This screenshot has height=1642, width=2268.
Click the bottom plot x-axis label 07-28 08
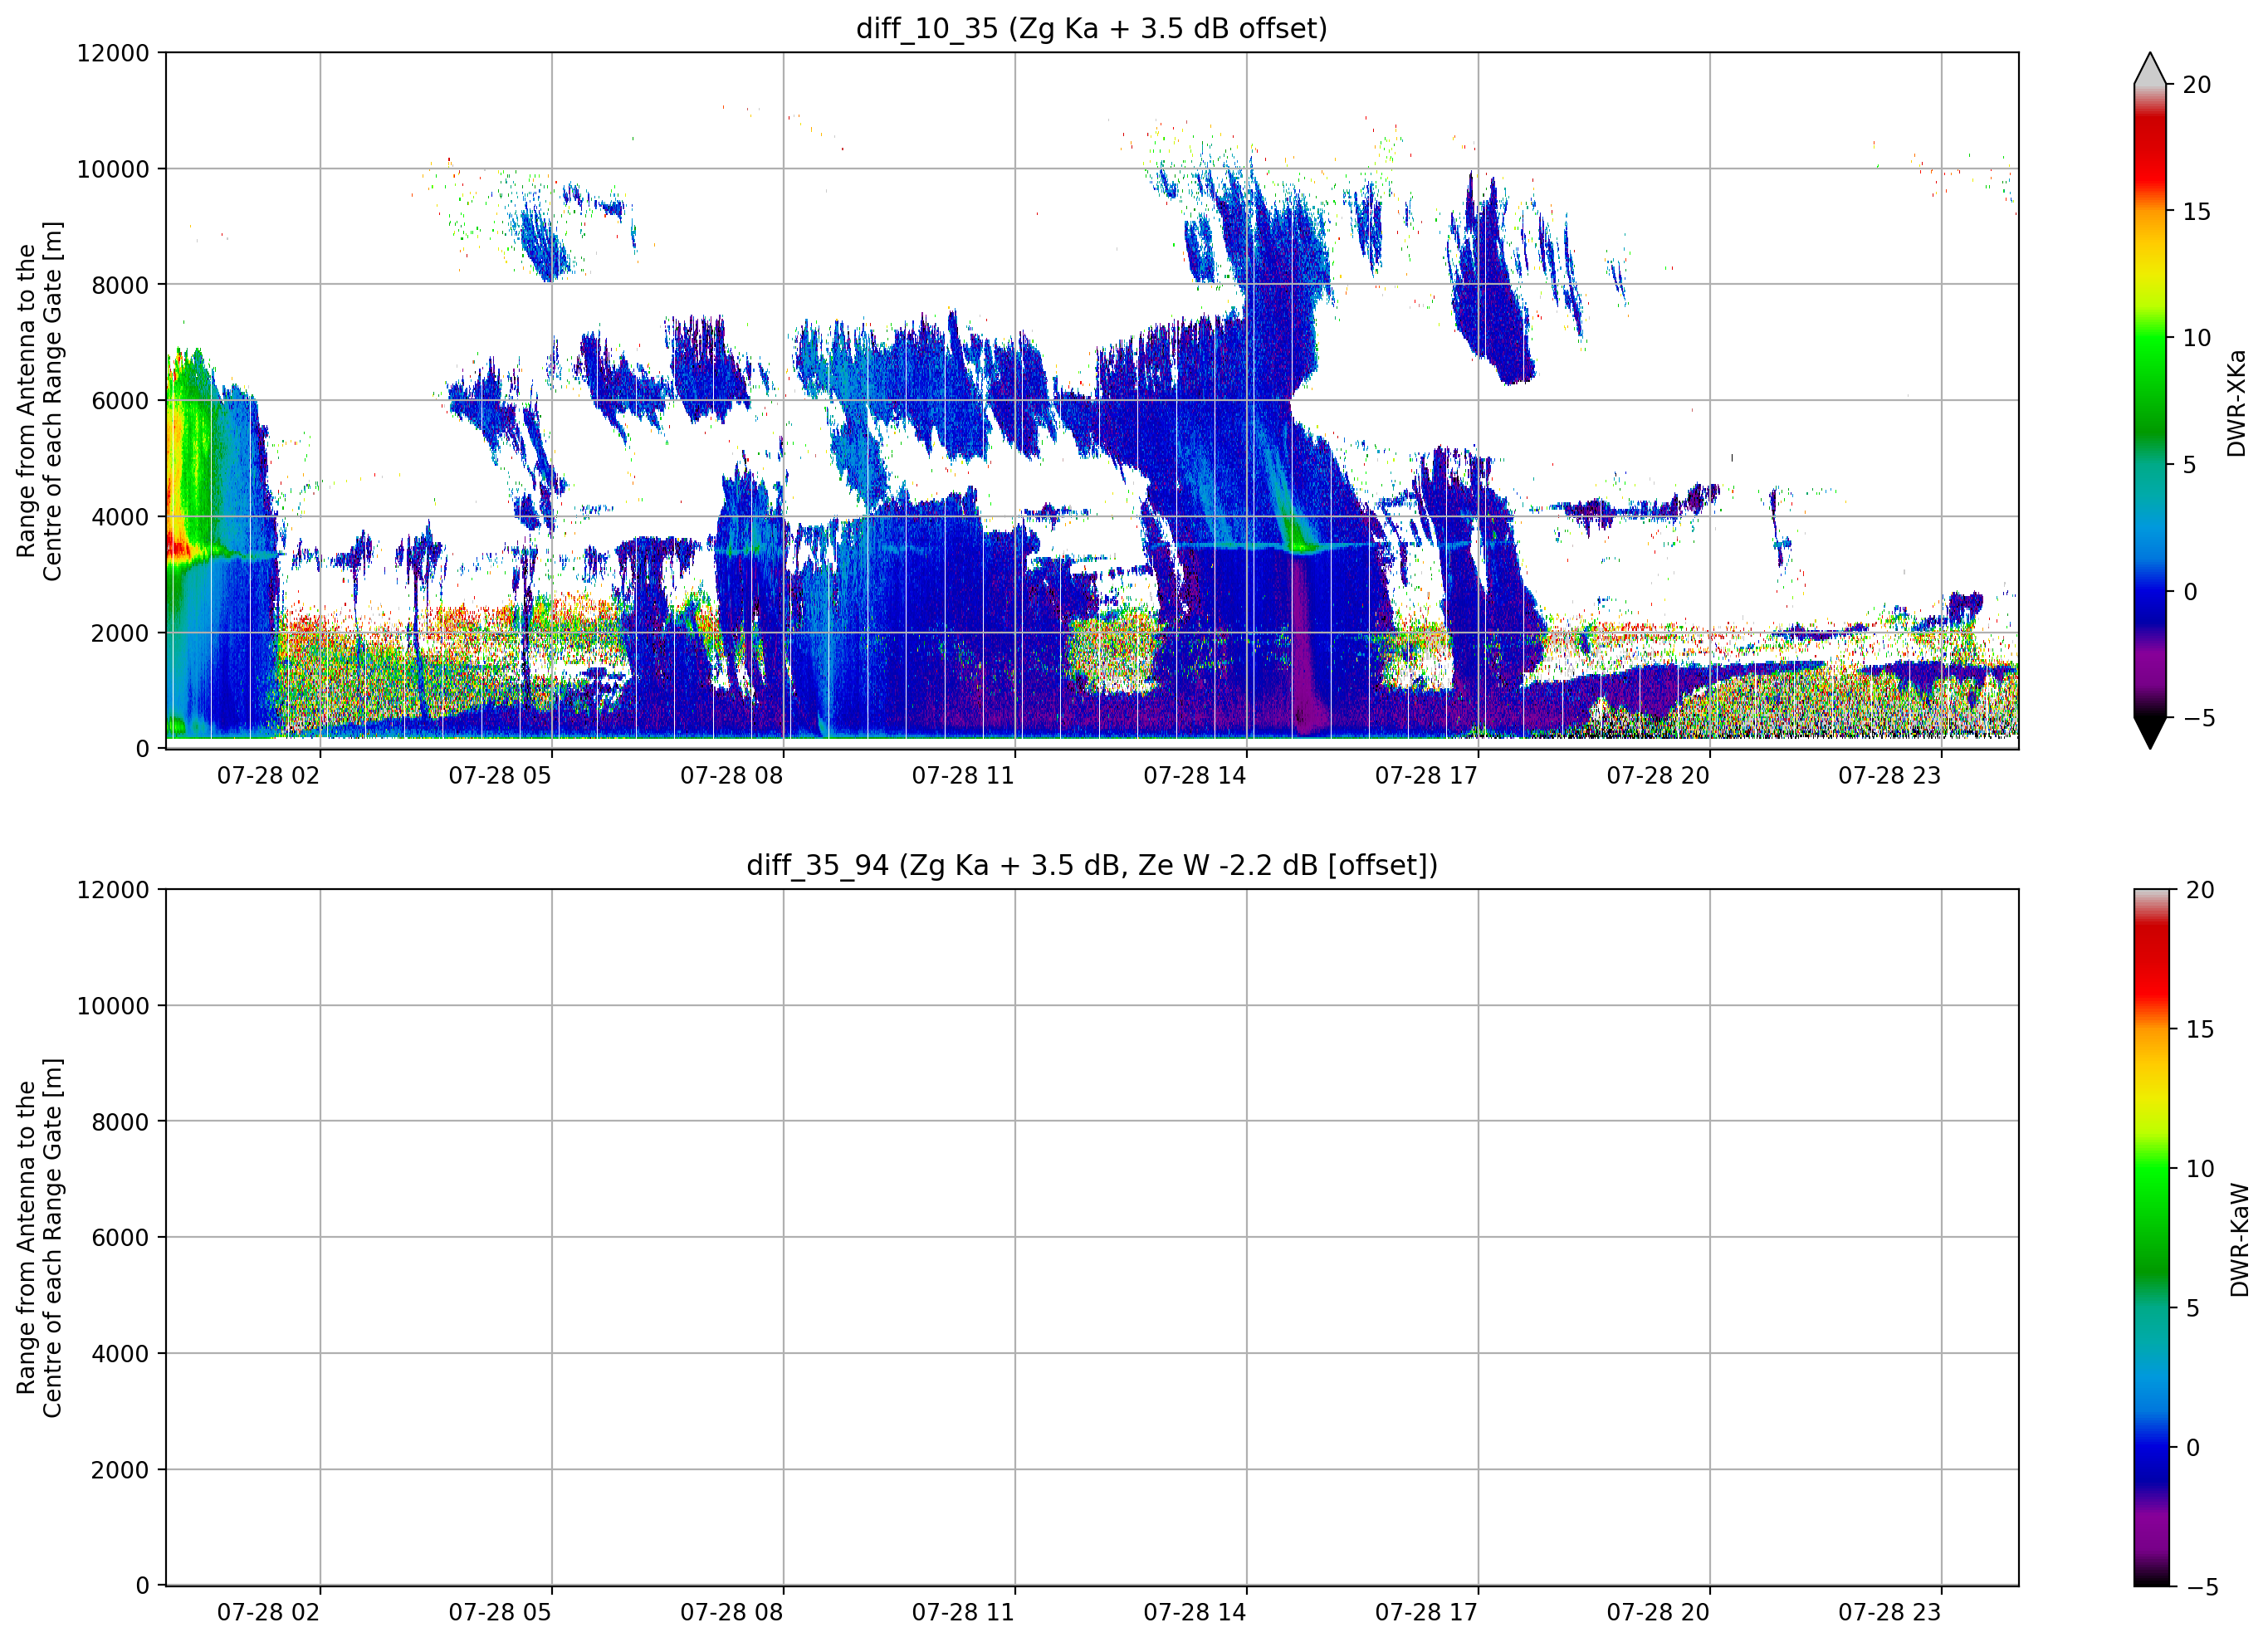[732, 1612]
